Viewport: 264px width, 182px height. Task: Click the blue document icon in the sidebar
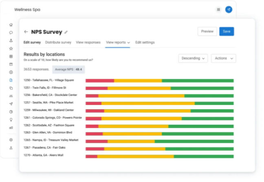click(11, 80)
